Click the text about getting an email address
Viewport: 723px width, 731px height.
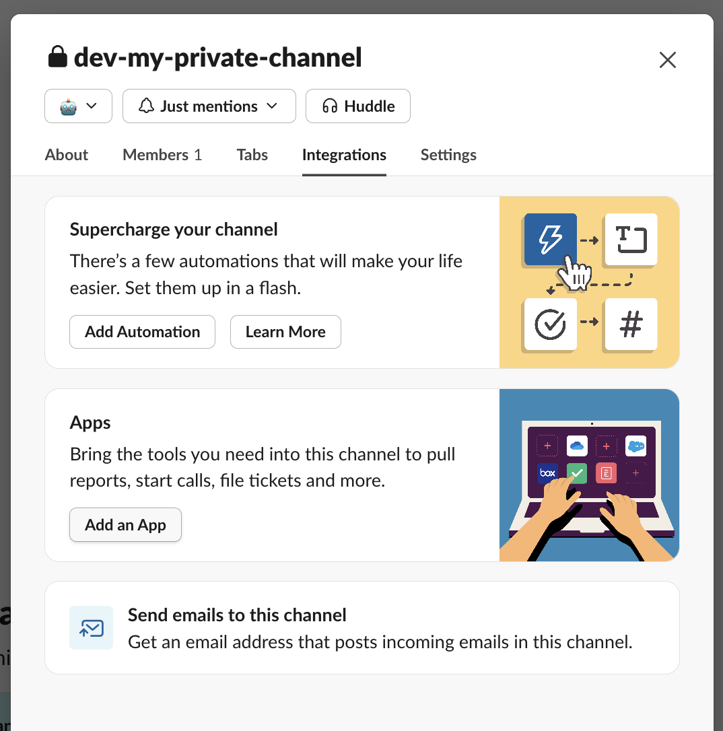point(380,642)
